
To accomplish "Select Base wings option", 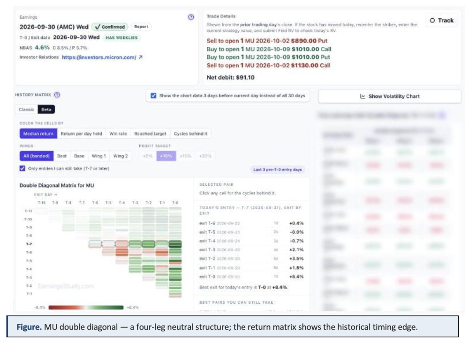I will click(79, 156).
